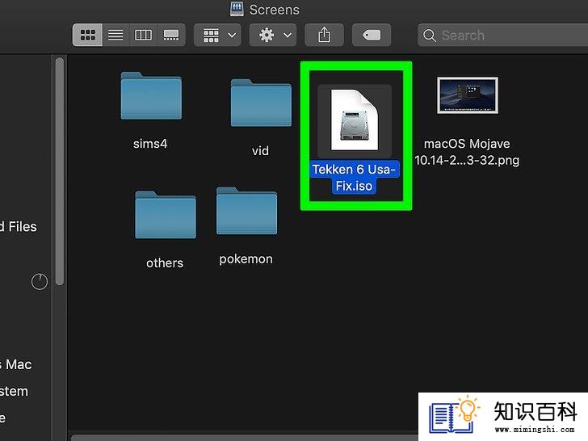This screenshot has height=441, width=588.
Task: Open the group-by arrangement dropdown
Action: pyautogui.click(x=217, y=36)
